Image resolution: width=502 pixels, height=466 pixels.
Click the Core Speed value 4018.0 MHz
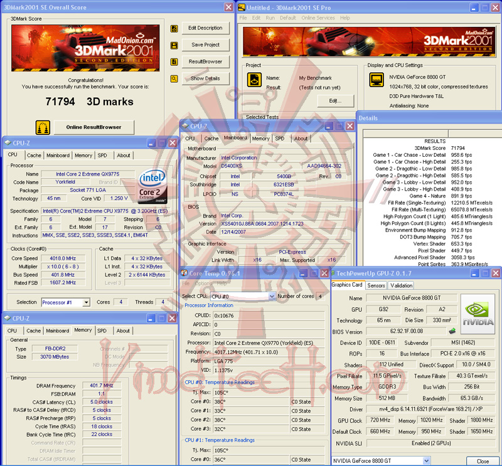click(x=63, y=258)
